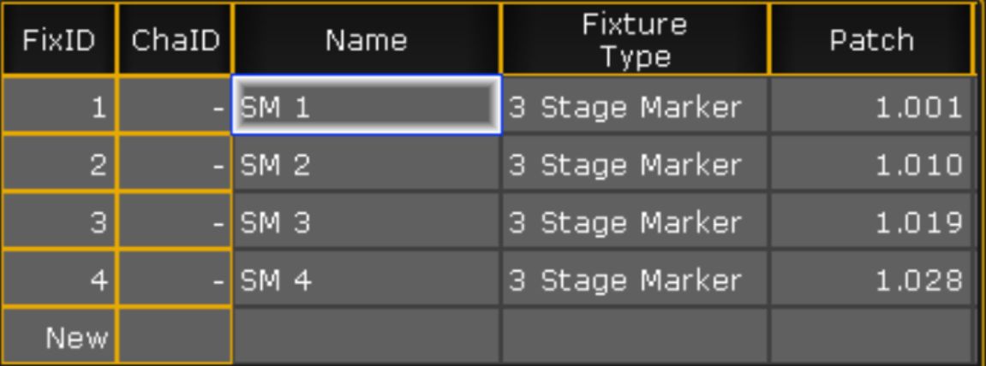The image size is (986, 366).
Task: Click the FixID cell with value 4
Action: click(58, 280)
